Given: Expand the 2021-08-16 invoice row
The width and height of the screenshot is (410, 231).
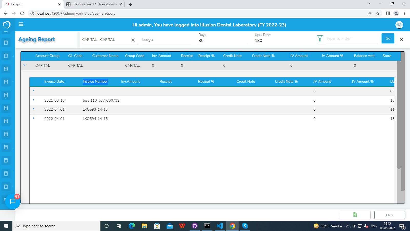Looking at the screenshot, I should click(33, 100).
